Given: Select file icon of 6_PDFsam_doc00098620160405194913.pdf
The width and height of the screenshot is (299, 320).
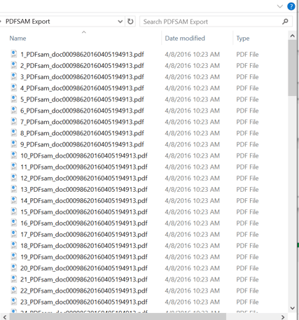Looking at the screenshot, I should tap(14, 111).
